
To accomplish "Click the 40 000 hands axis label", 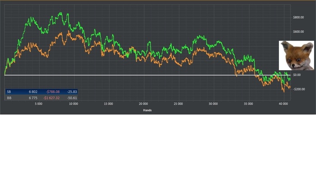I will click(283, 104).
